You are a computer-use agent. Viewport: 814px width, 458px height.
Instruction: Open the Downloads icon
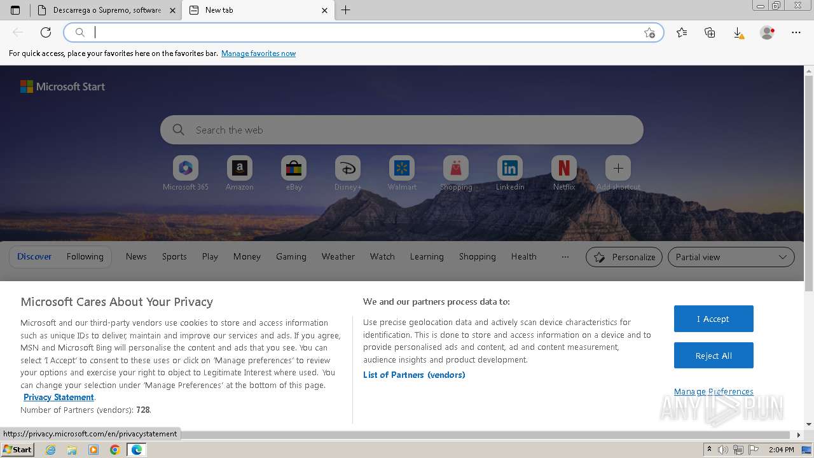tap(738, 32)
